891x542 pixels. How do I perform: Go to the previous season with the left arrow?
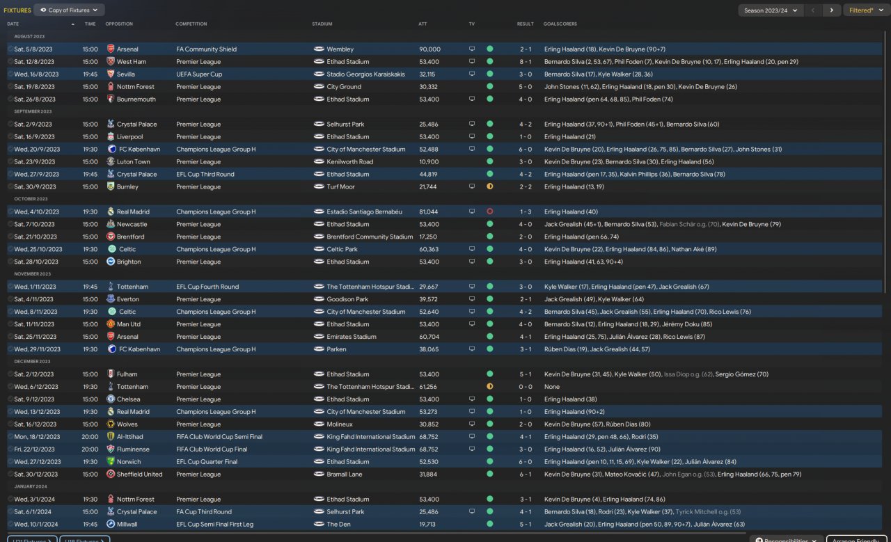(x=813, y=10)
